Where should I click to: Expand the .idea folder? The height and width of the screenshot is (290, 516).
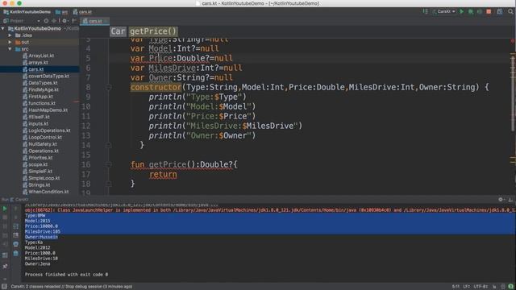(10, 35)
